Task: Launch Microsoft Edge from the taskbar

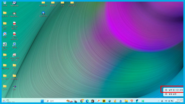Action: (x=87, y=101)
